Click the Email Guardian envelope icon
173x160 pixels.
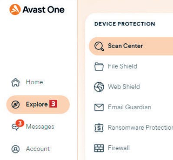point(99,107)
